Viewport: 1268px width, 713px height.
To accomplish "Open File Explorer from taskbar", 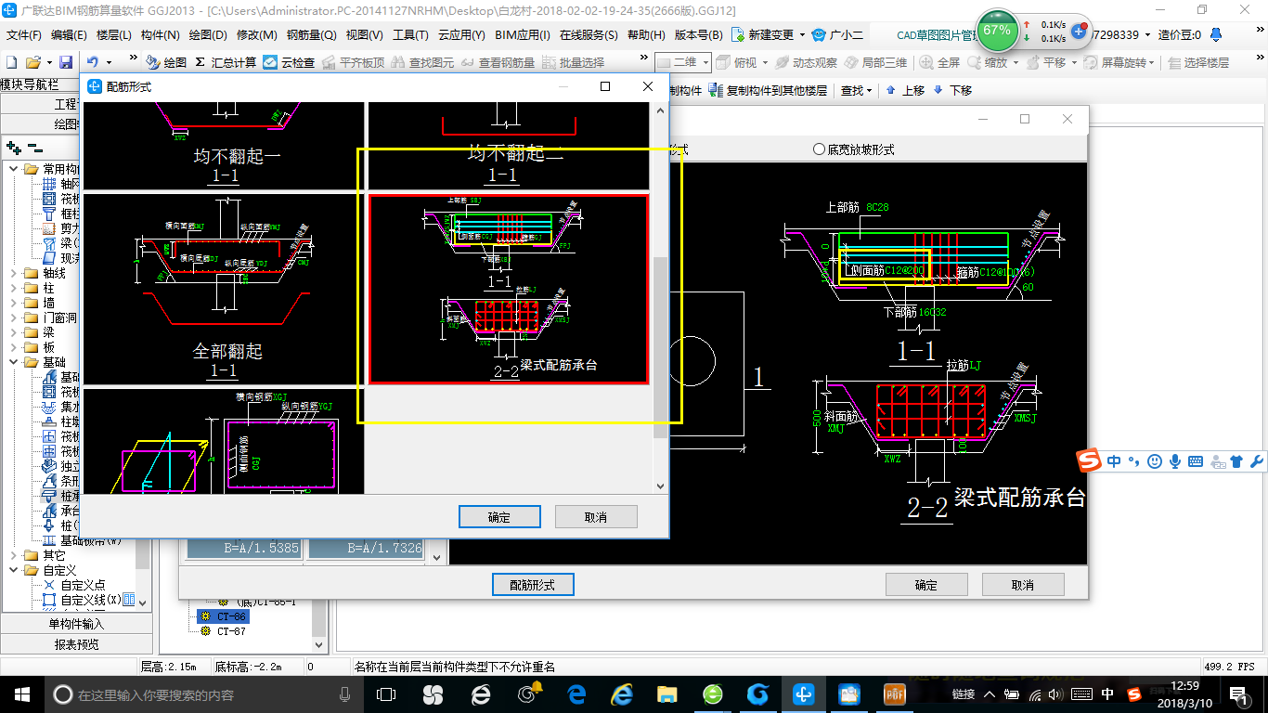I will coord(666,694).
